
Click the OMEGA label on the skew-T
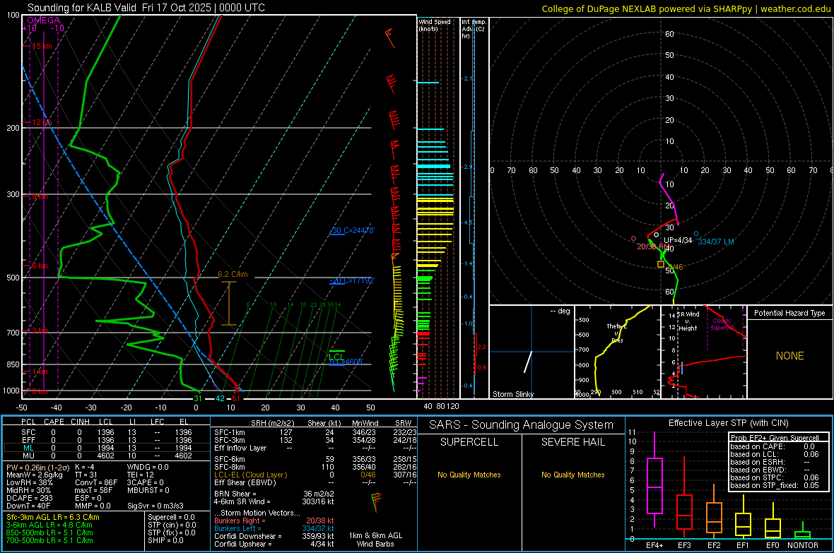[43, 20]
